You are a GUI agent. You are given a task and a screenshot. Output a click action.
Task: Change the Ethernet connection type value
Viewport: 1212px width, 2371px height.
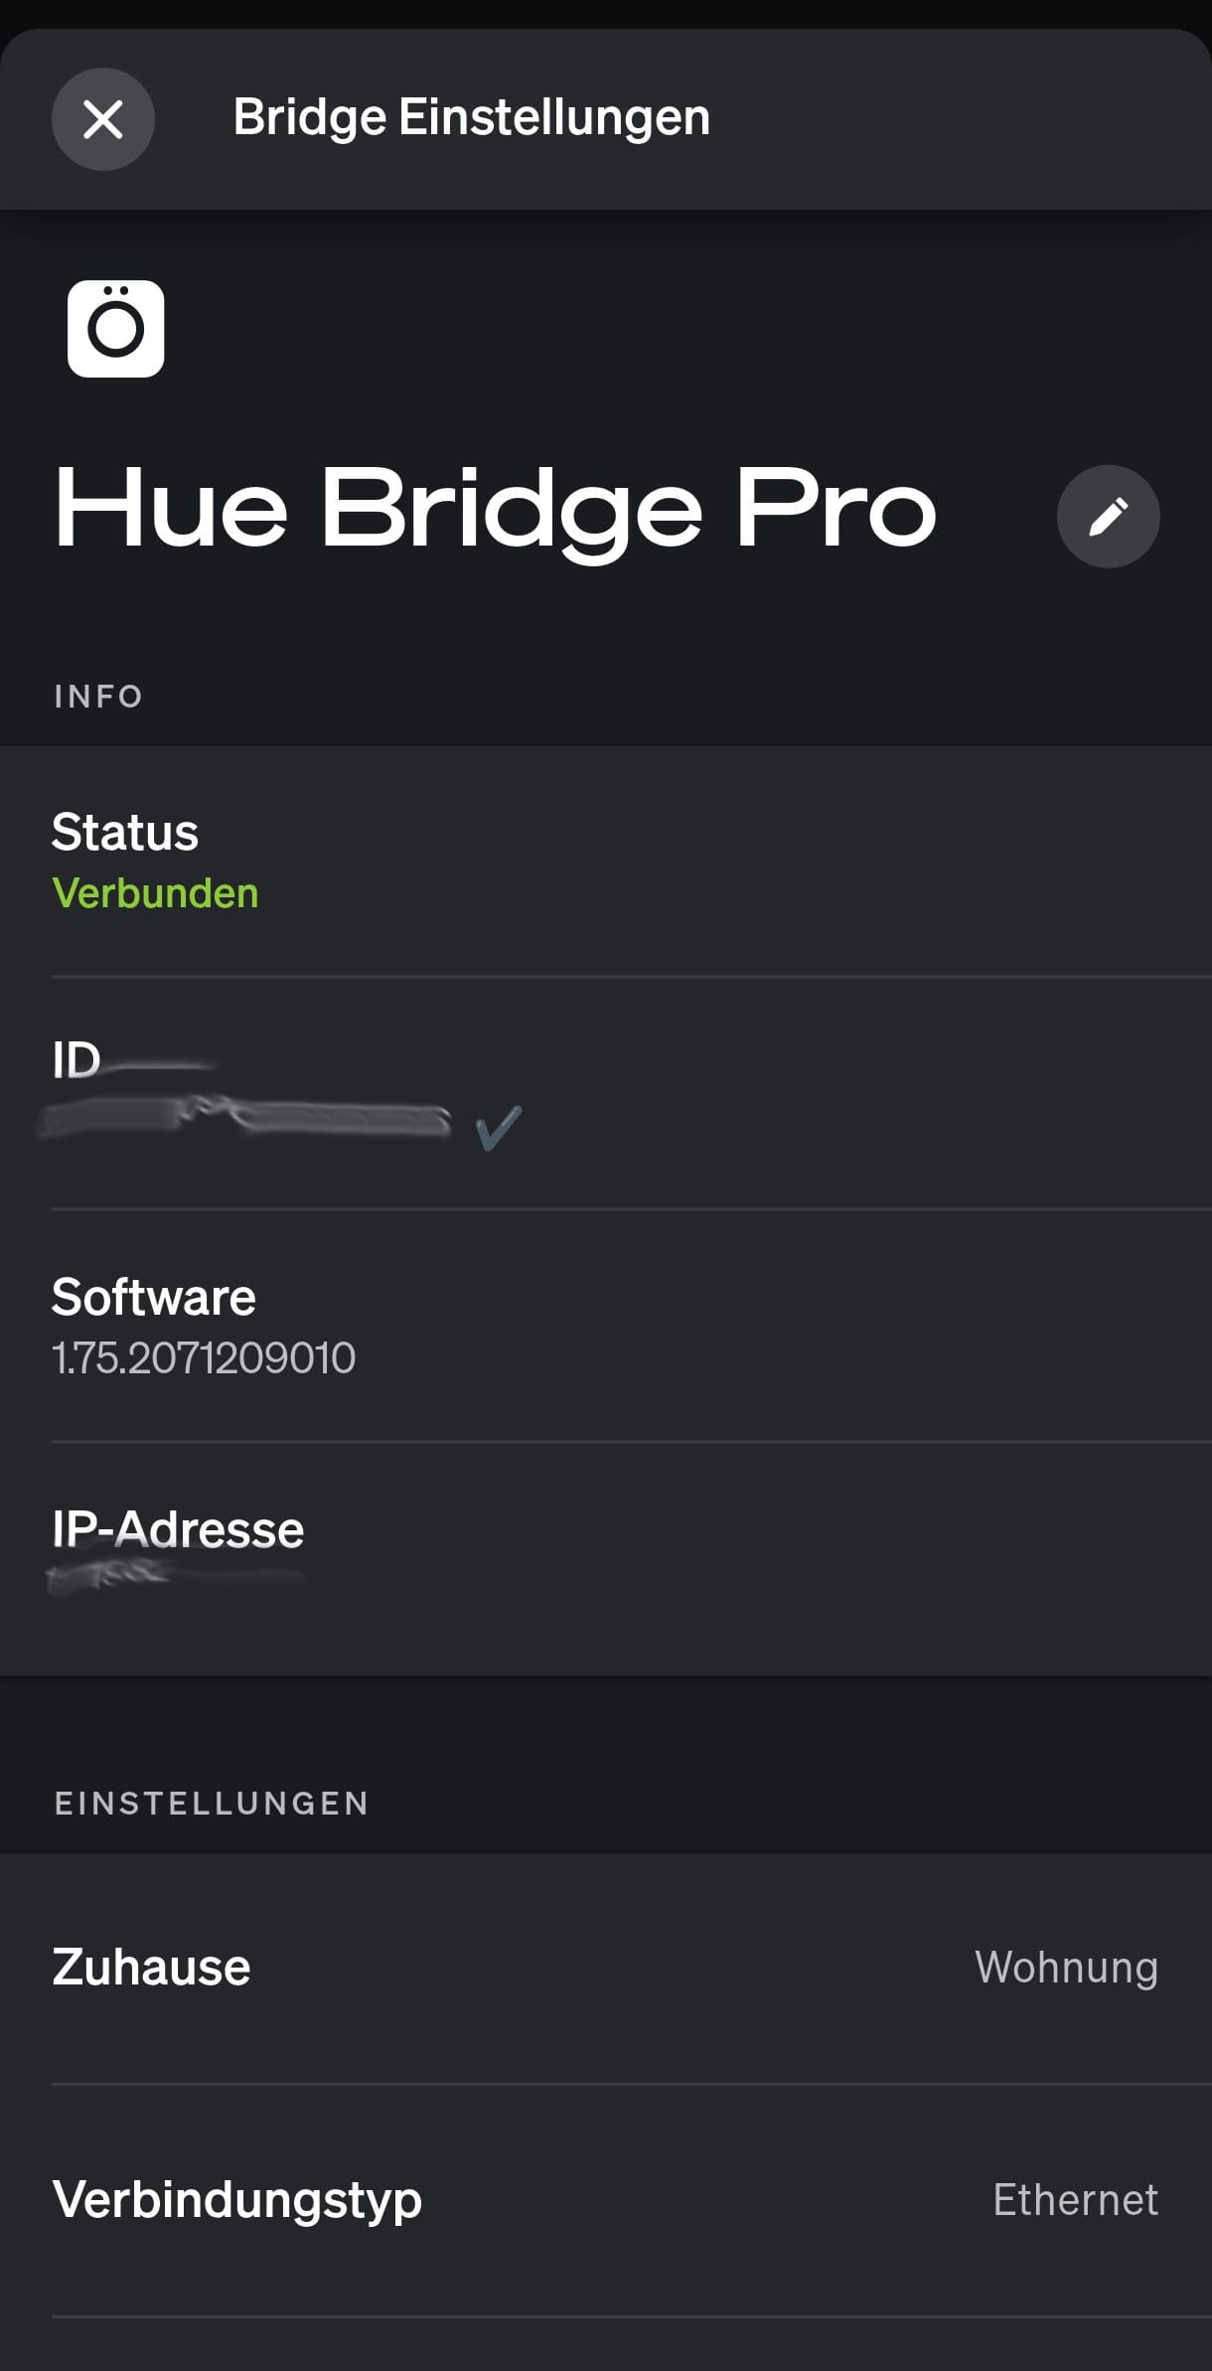(x=1075, y=2200)
